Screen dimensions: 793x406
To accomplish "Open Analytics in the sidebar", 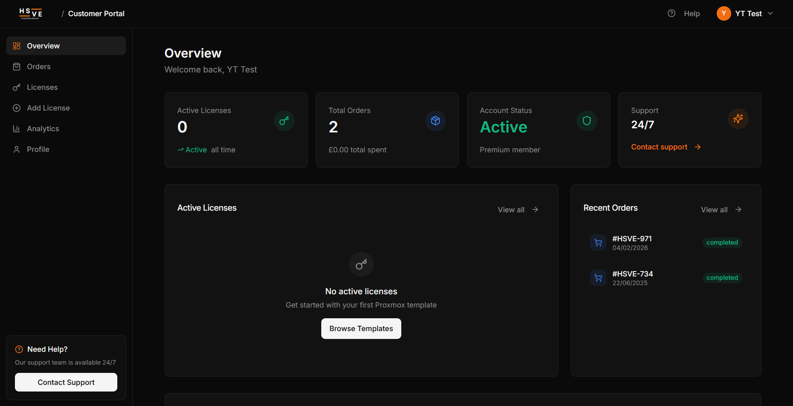I will (66, 129).
